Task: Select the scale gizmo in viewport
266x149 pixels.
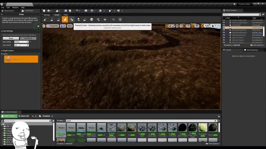Action: coord(173,26)
